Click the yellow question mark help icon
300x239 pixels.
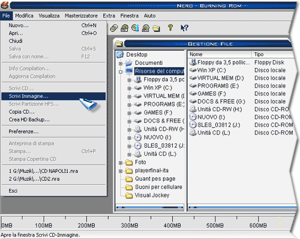[x=170, y=28]
